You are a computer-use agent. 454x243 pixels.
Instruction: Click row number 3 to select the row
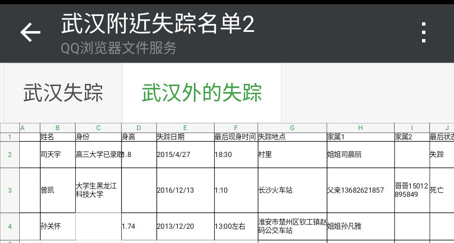(9, 190)
